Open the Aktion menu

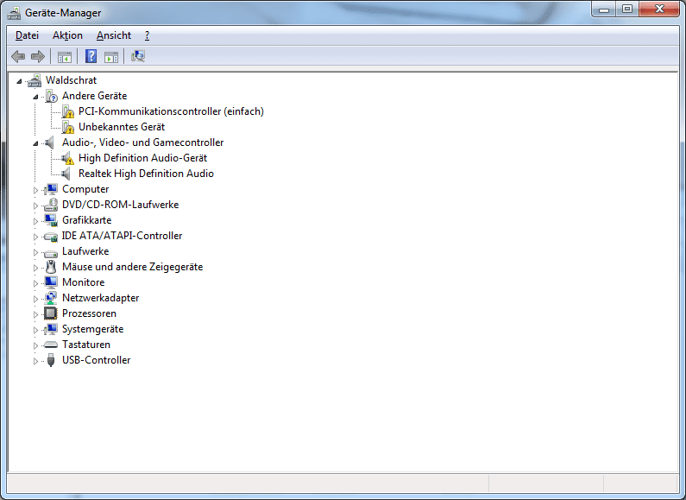pyautogui.click(x=67, y=35)
